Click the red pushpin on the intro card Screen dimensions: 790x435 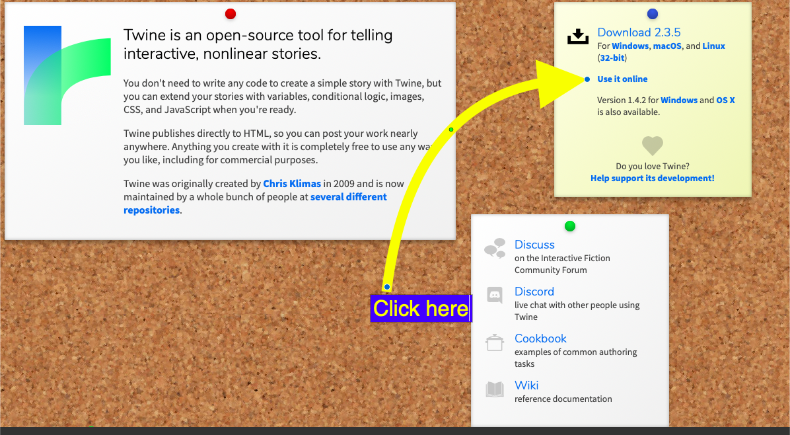coord(231,14)
